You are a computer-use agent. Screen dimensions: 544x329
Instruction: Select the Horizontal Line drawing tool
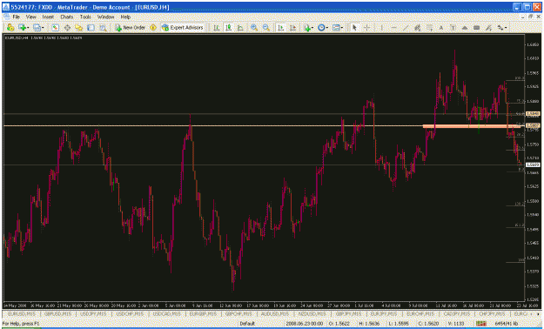(393, 28)
